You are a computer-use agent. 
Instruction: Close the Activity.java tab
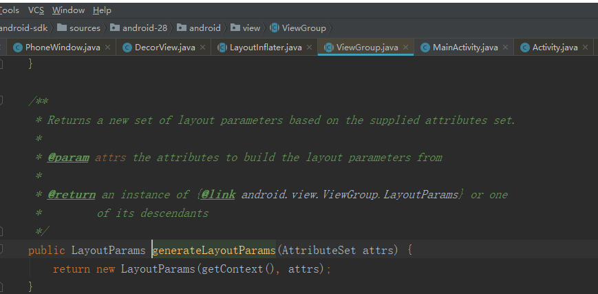click(586, 48)
